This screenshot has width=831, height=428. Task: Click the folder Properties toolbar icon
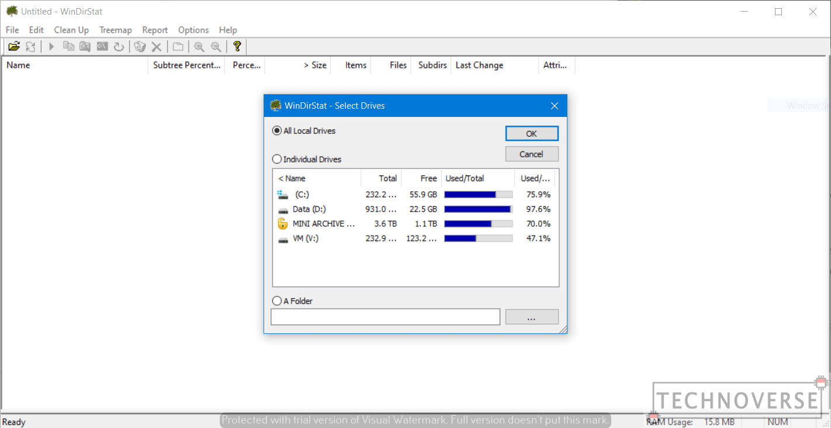point(178,47)
